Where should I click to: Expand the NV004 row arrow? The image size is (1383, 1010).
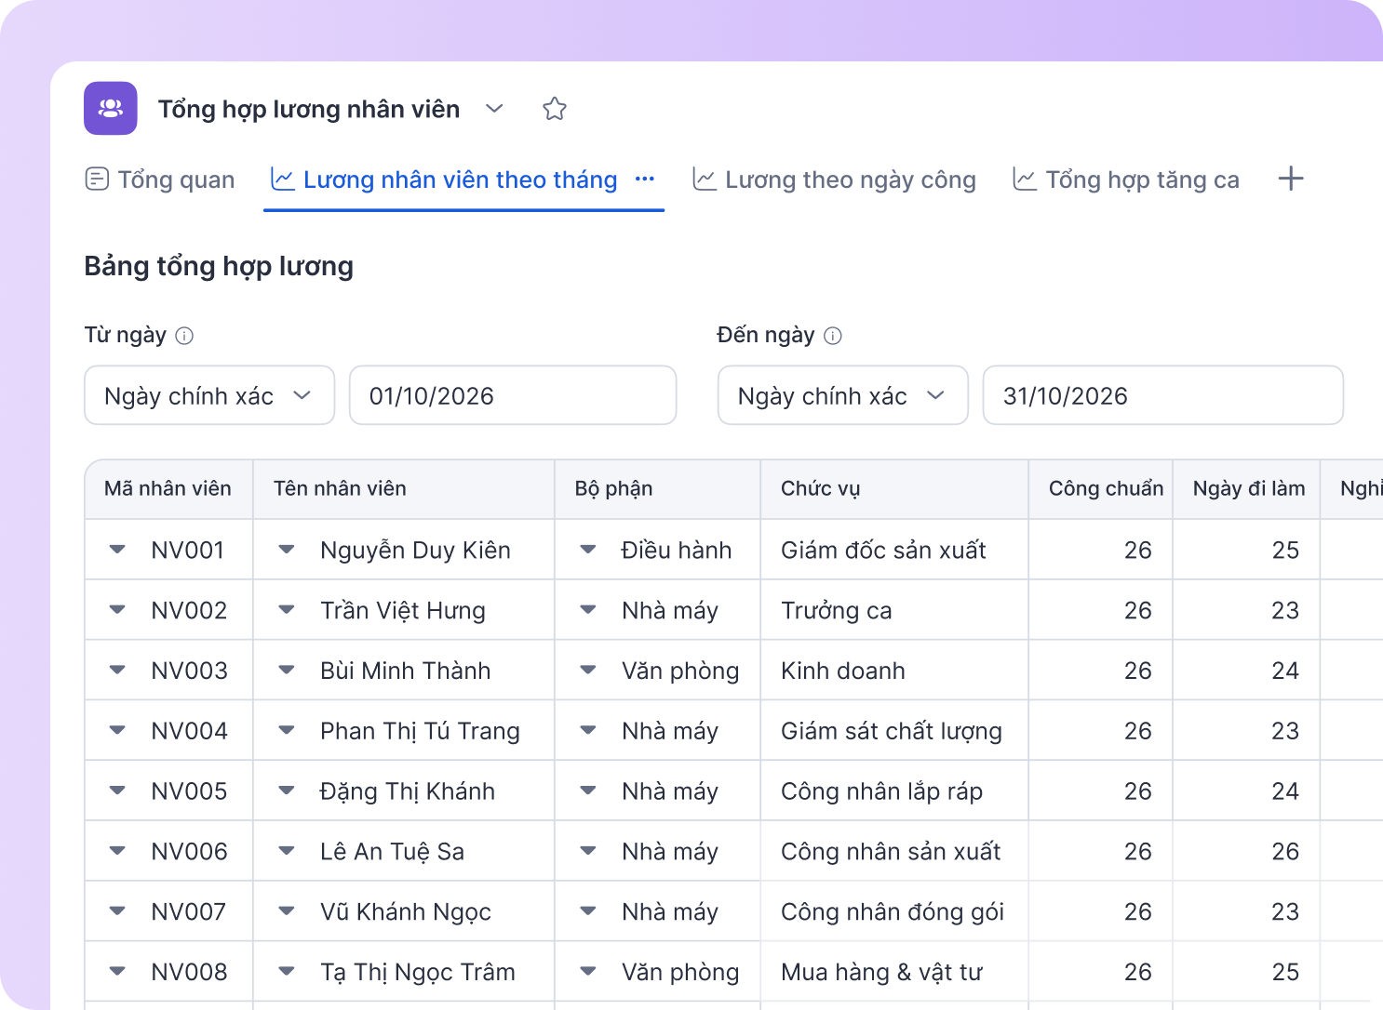coord(117,731)
